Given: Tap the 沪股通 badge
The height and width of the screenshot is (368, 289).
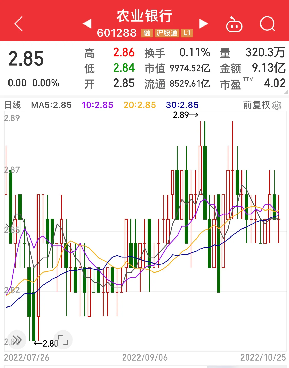Looking at the screenshot, I should tap(167, 33).
